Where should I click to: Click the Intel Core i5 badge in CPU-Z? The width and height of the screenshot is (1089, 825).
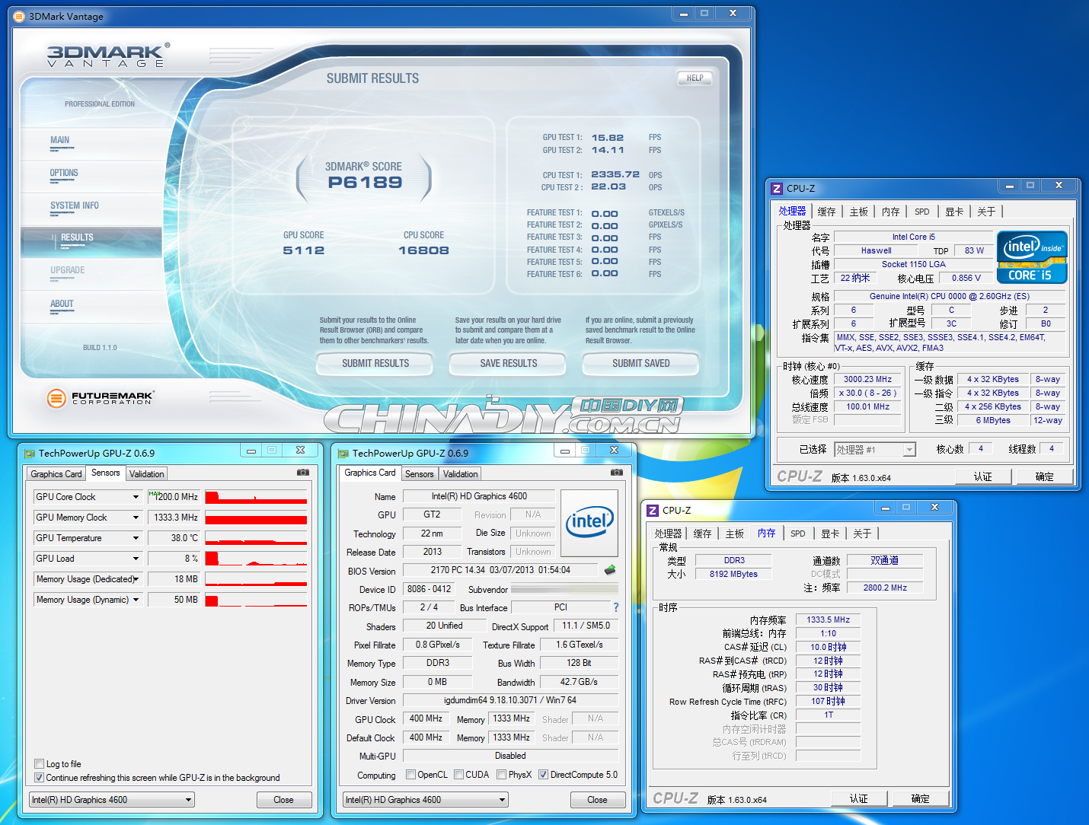[x=1032, y=257]
